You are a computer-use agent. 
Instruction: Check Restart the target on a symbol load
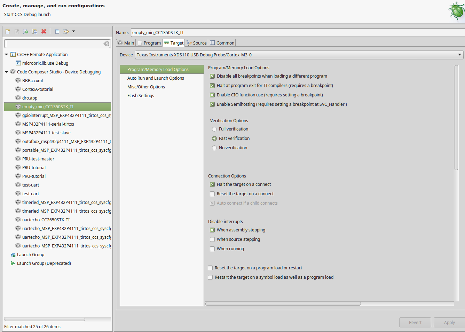(x=210, y=277)
